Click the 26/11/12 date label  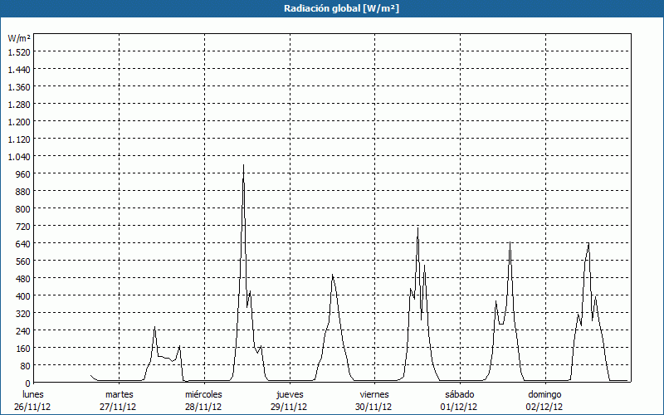pyautogui.click(x=32, y=407)
